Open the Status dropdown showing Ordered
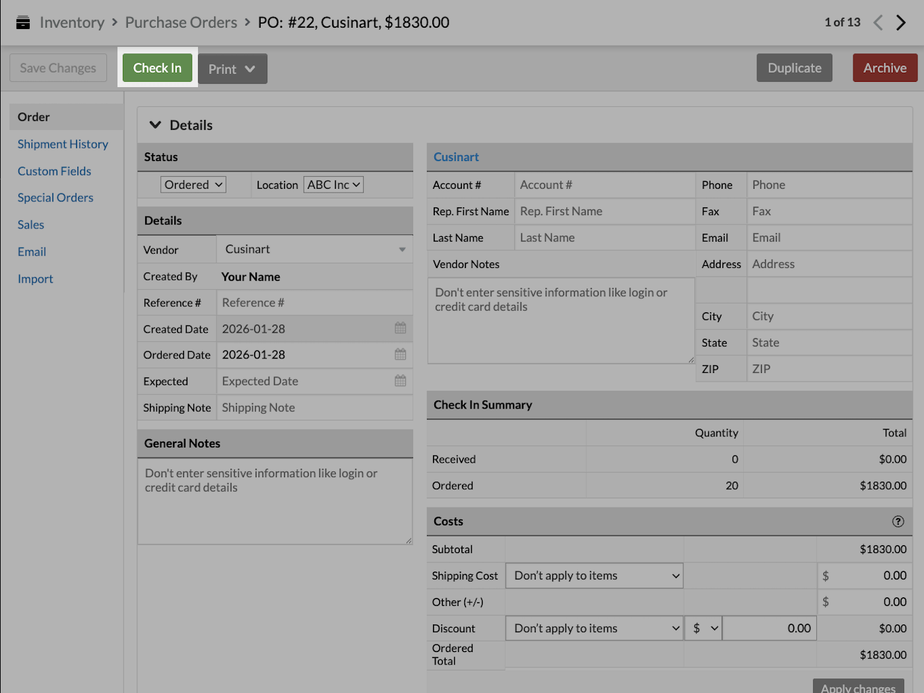Screen dimensions: 924x693 [x=193, y=184]
